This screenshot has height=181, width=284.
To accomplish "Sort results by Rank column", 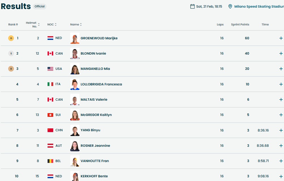I will 13,25.
